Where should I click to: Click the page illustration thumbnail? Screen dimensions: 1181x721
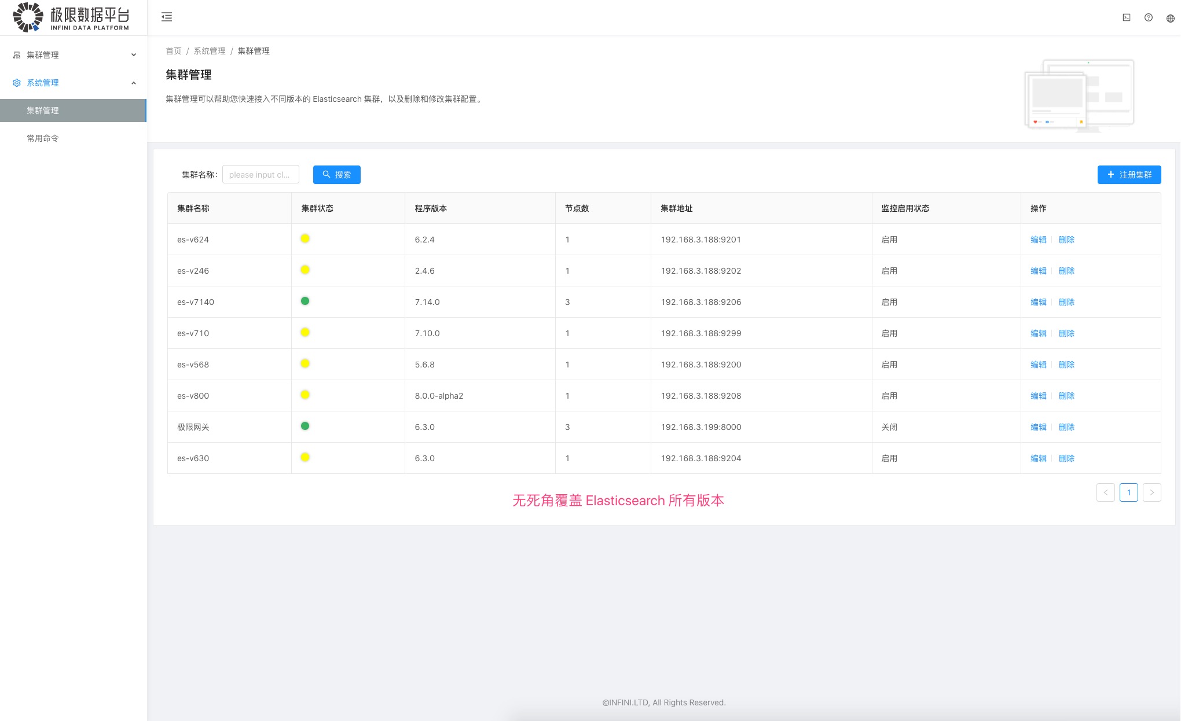(x=1079, y=95)
